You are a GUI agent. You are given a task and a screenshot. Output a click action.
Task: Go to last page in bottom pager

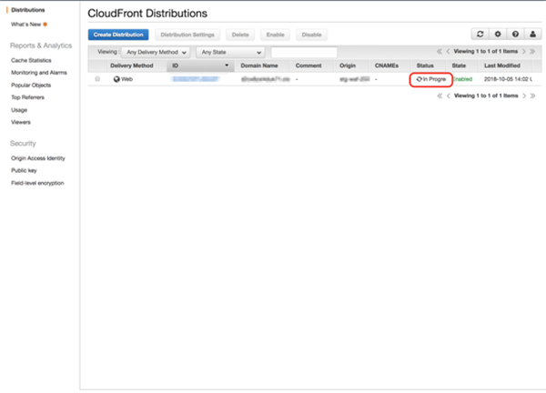click(x=532, y=96)
